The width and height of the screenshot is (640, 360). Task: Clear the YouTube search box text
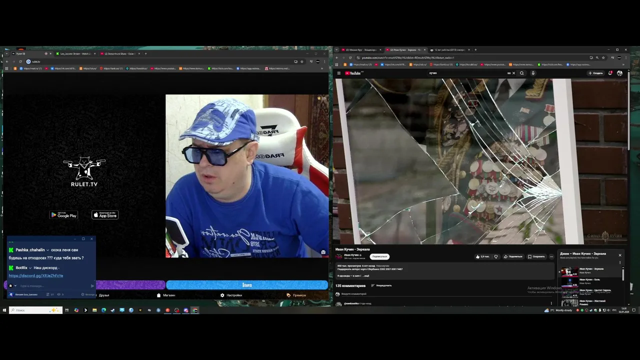tap(513, 73)
